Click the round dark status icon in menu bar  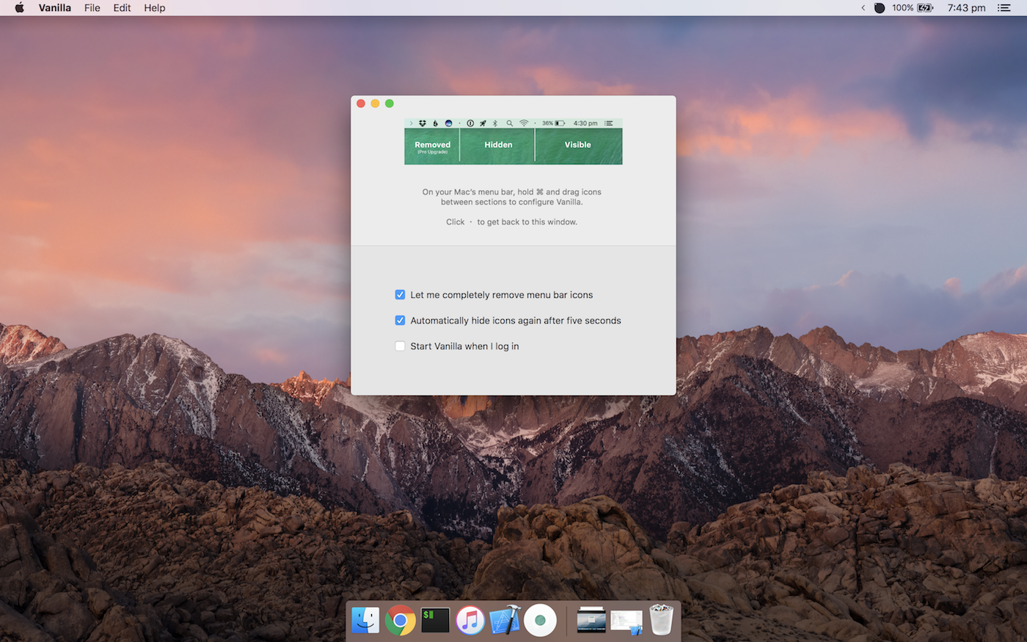pos(880,8)
